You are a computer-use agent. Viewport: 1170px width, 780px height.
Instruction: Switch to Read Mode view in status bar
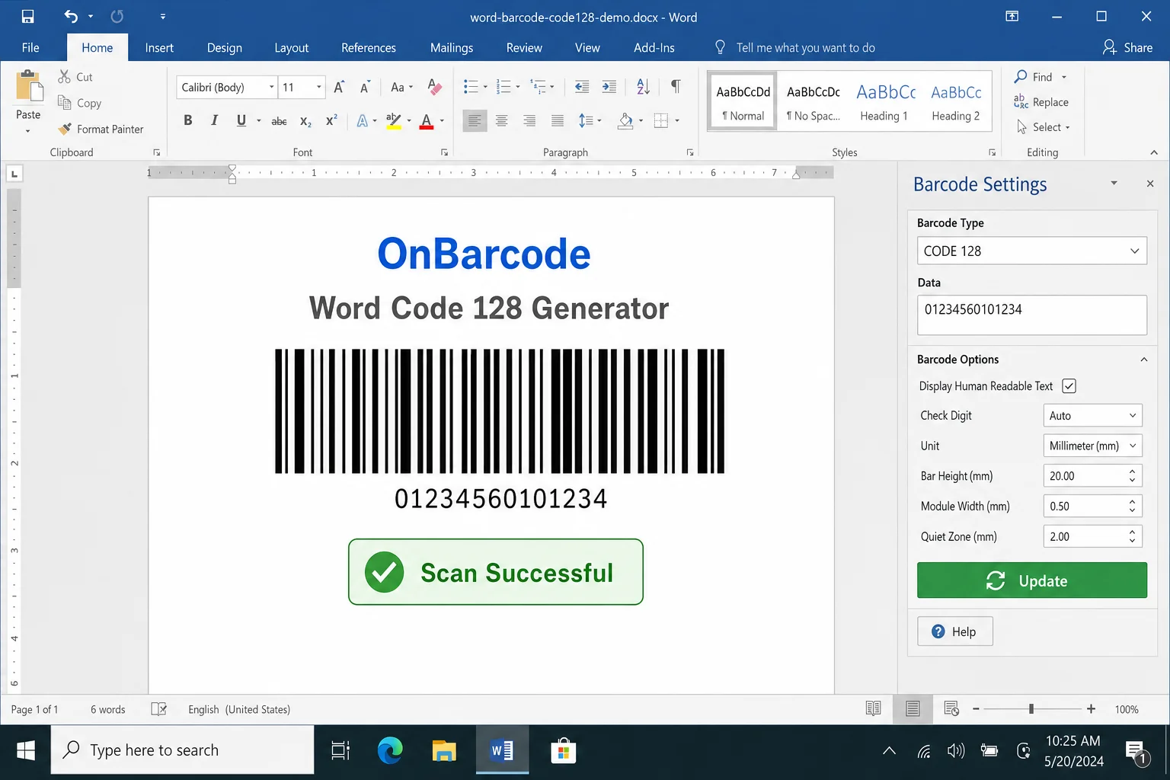pos(873,709)
